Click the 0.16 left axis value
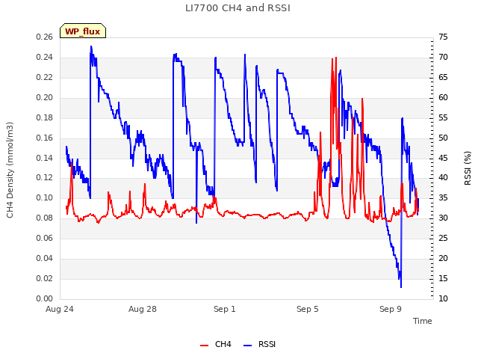This screenshot has width=478, height=359. [45, 138]
